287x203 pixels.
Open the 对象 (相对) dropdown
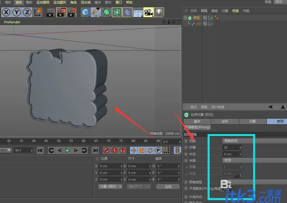click(110, 187)
